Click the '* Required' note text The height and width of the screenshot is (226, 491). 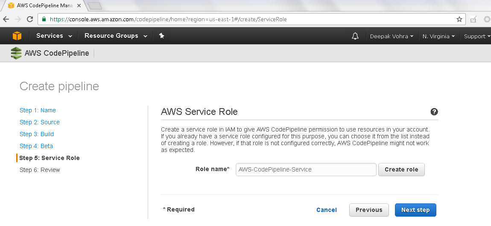tap(178, 209)
